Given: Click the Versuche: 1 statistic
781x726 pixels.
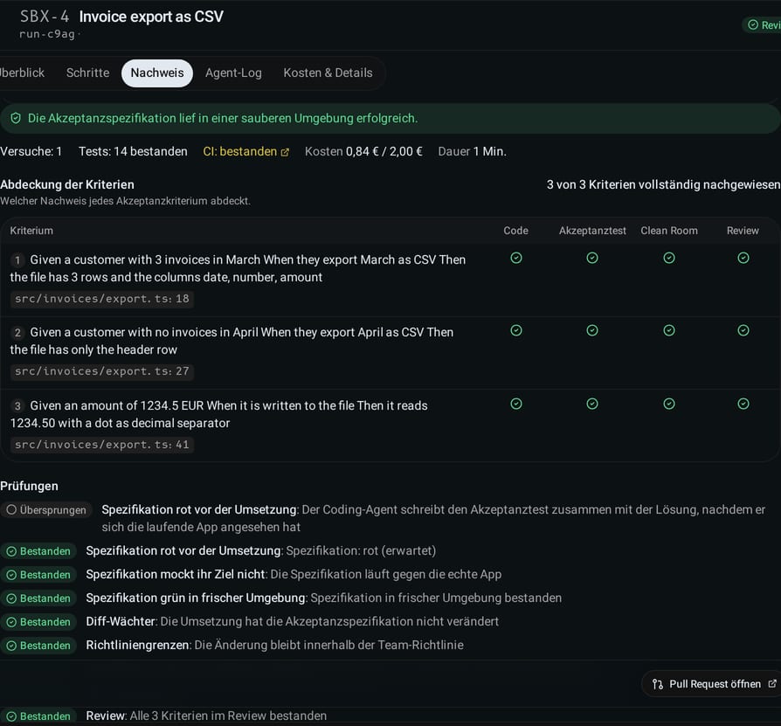Looking at the screenshot, I should 31,151.
